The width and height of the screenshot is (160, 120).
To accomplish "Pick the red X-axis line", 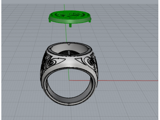I will coord(114,80).
